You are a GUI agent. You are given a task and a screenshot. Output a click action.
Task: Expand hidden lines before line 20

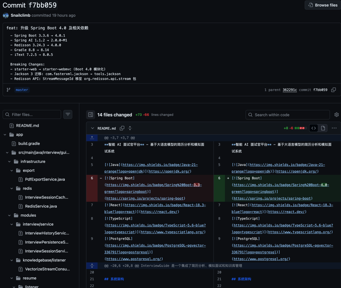92,266
